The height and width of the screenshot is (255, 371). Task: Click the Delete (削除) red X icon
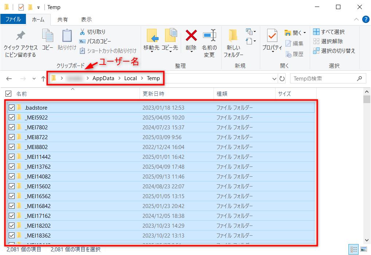pos(191,36)
